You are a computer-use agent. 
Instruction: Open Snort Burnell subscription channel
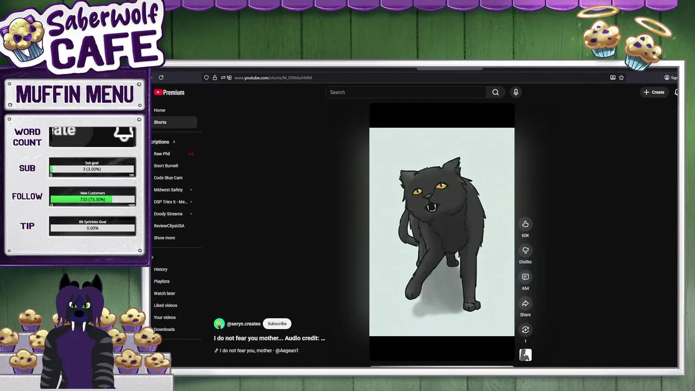[166, 166]
